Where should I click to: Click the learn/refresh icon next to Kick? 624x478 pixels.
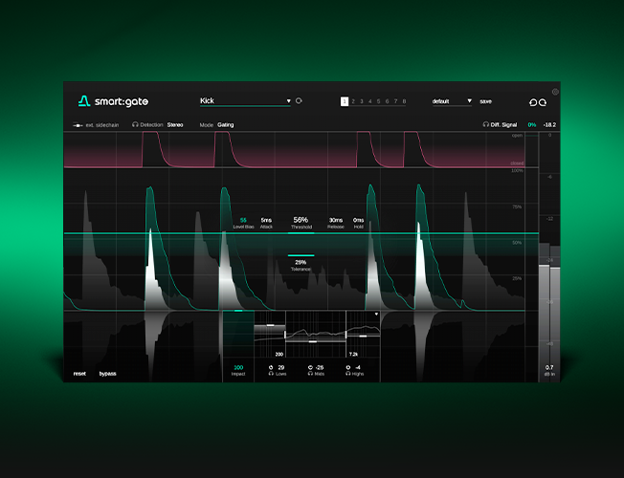(x=299, y=101)
